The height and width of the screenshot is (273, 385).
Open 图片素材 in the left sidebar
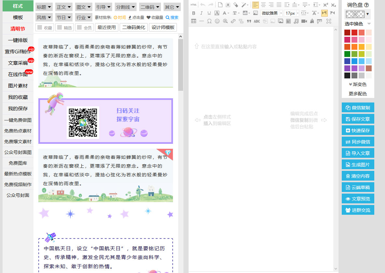pos(18,86)
